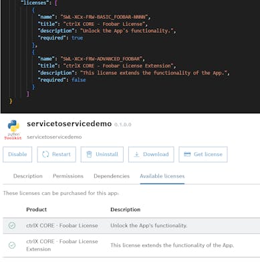Click the Get license card icon
This screenshot has height=268, width=260.
[187, 154]
